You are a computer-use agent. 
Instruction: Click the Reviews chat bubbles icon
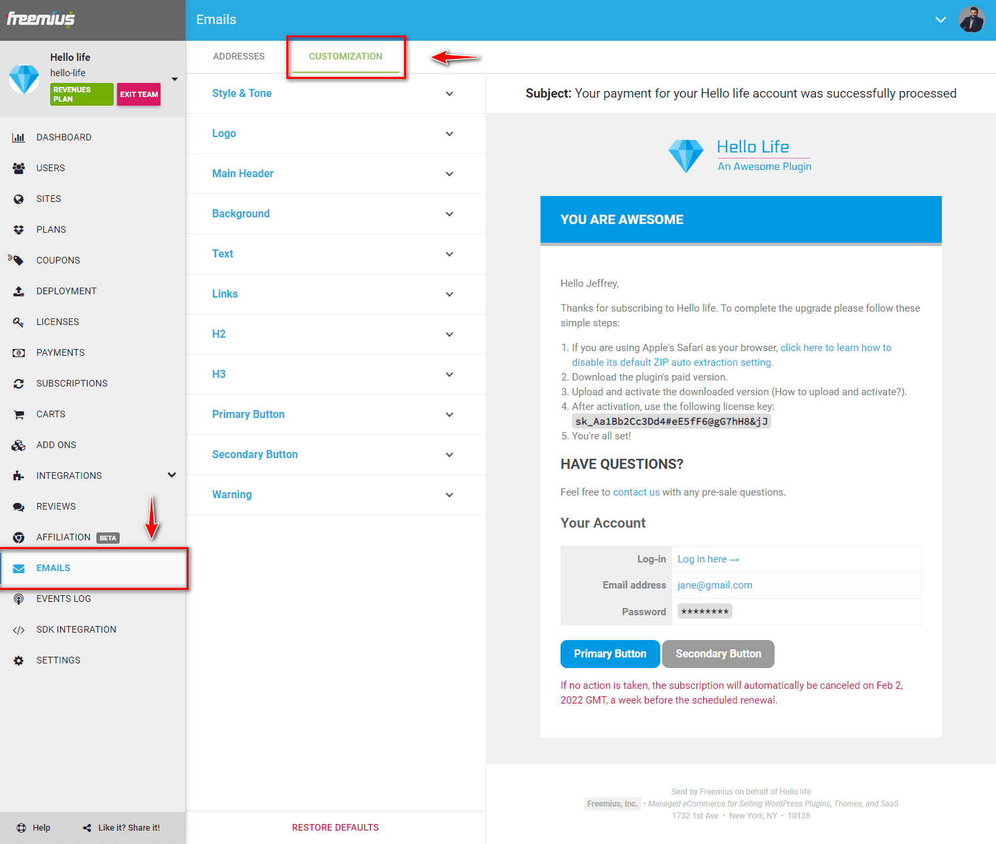pos(19,506)
